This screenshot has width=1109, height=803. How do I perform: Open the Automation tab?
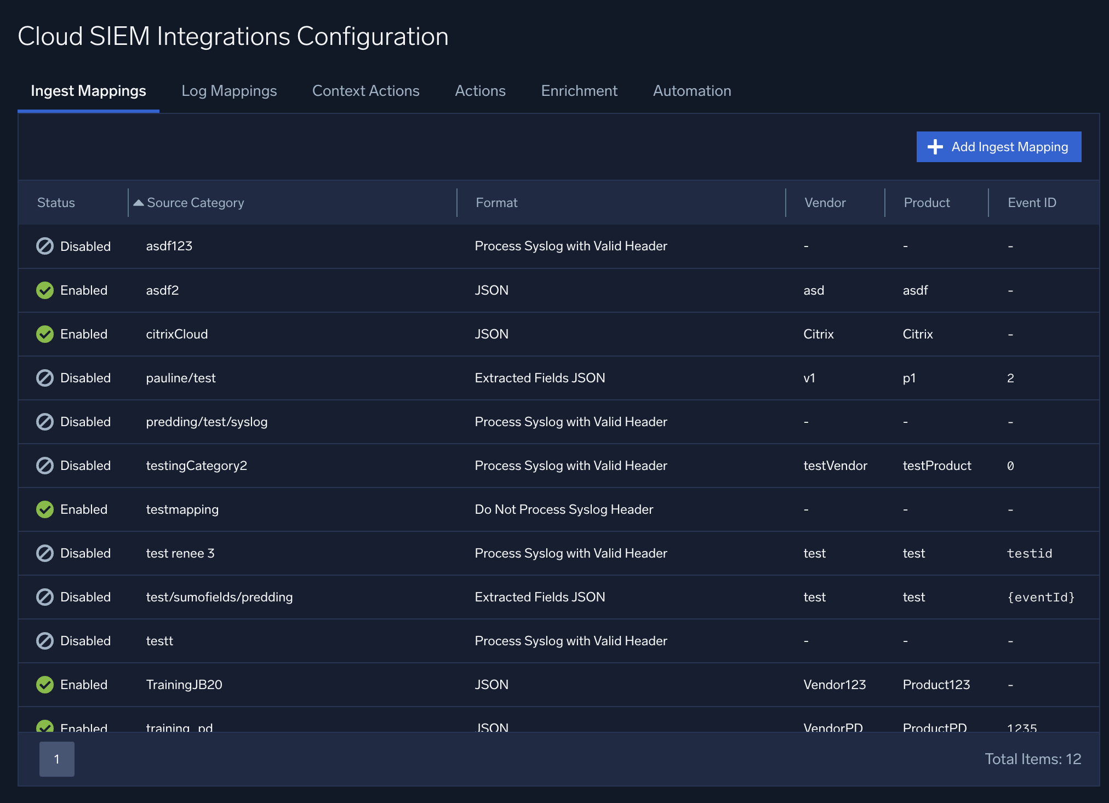691,91
